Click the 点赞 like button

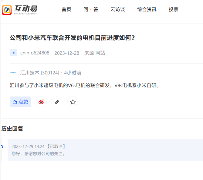click(x=20, y=102)
